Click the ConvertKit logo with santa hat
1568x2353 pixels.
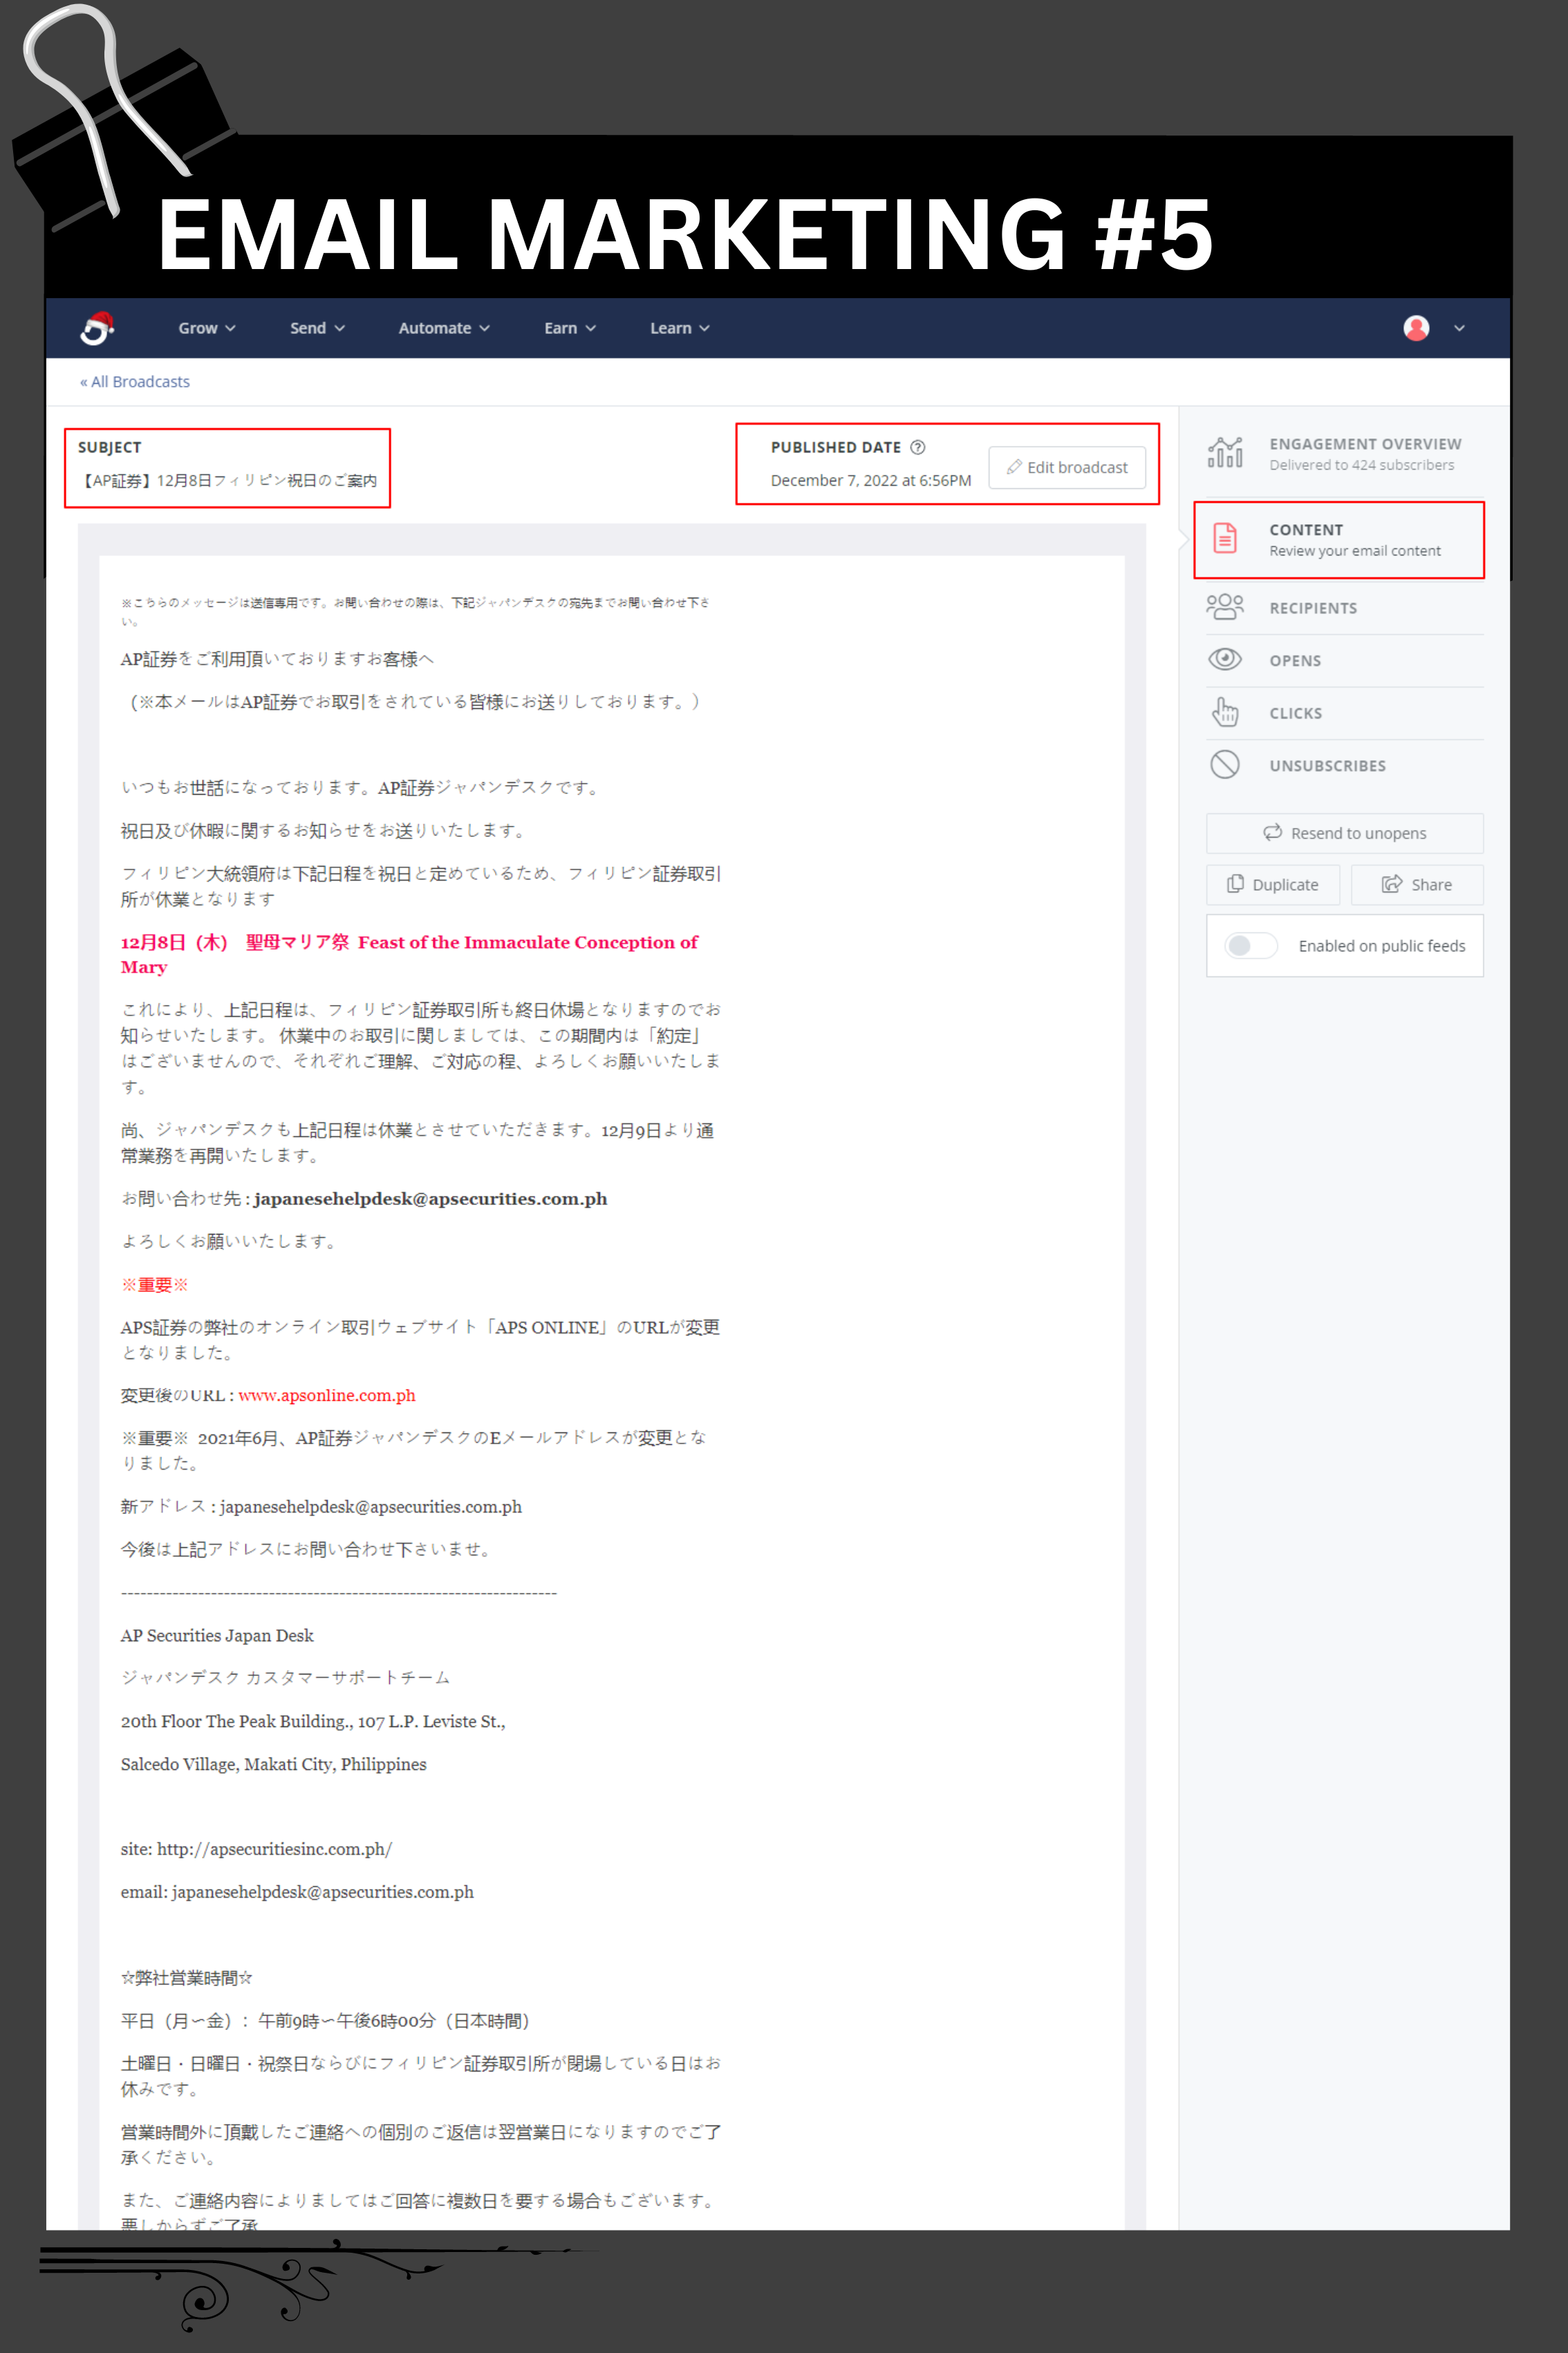97,327
